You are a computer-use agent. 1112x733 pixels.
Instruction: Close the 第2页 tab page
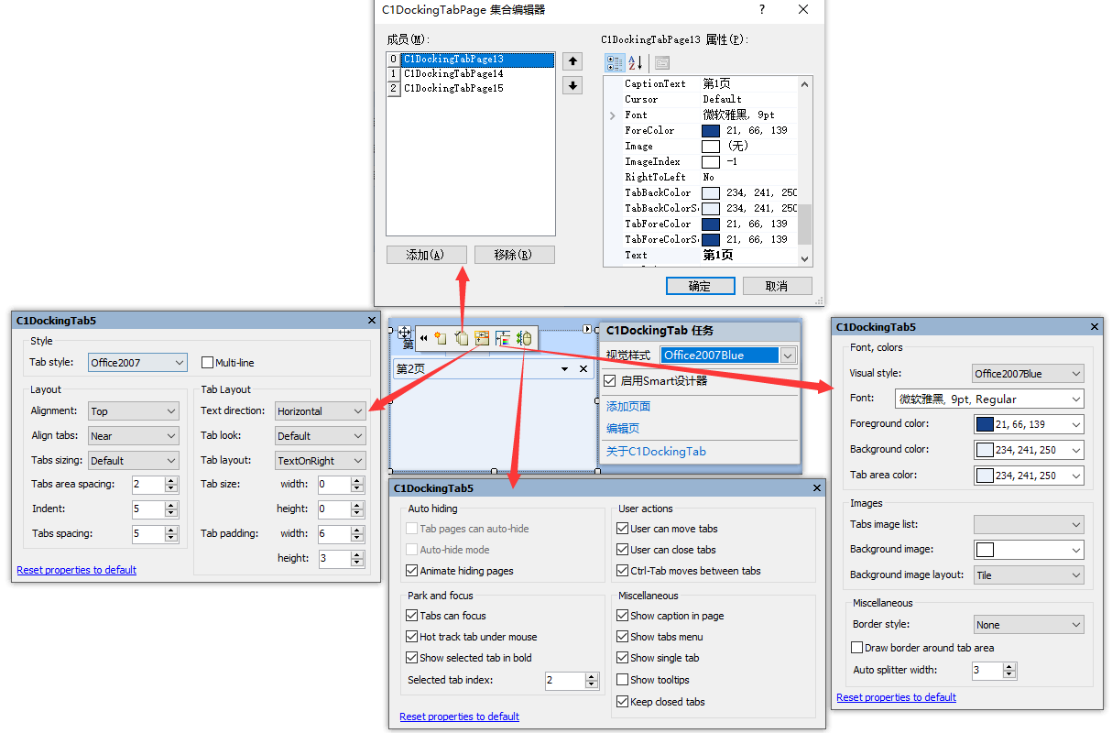coord(583,368)
